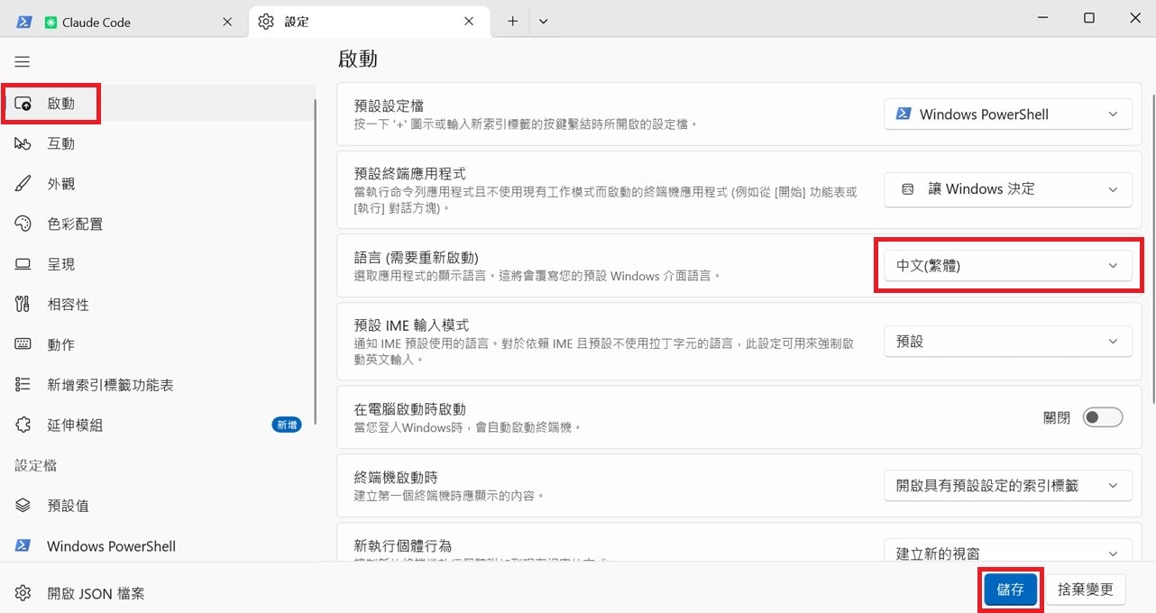This screenshot has width=1156, height=613.
Task: Click the 關閉 label beside startup toggle
Action: 1057,417
